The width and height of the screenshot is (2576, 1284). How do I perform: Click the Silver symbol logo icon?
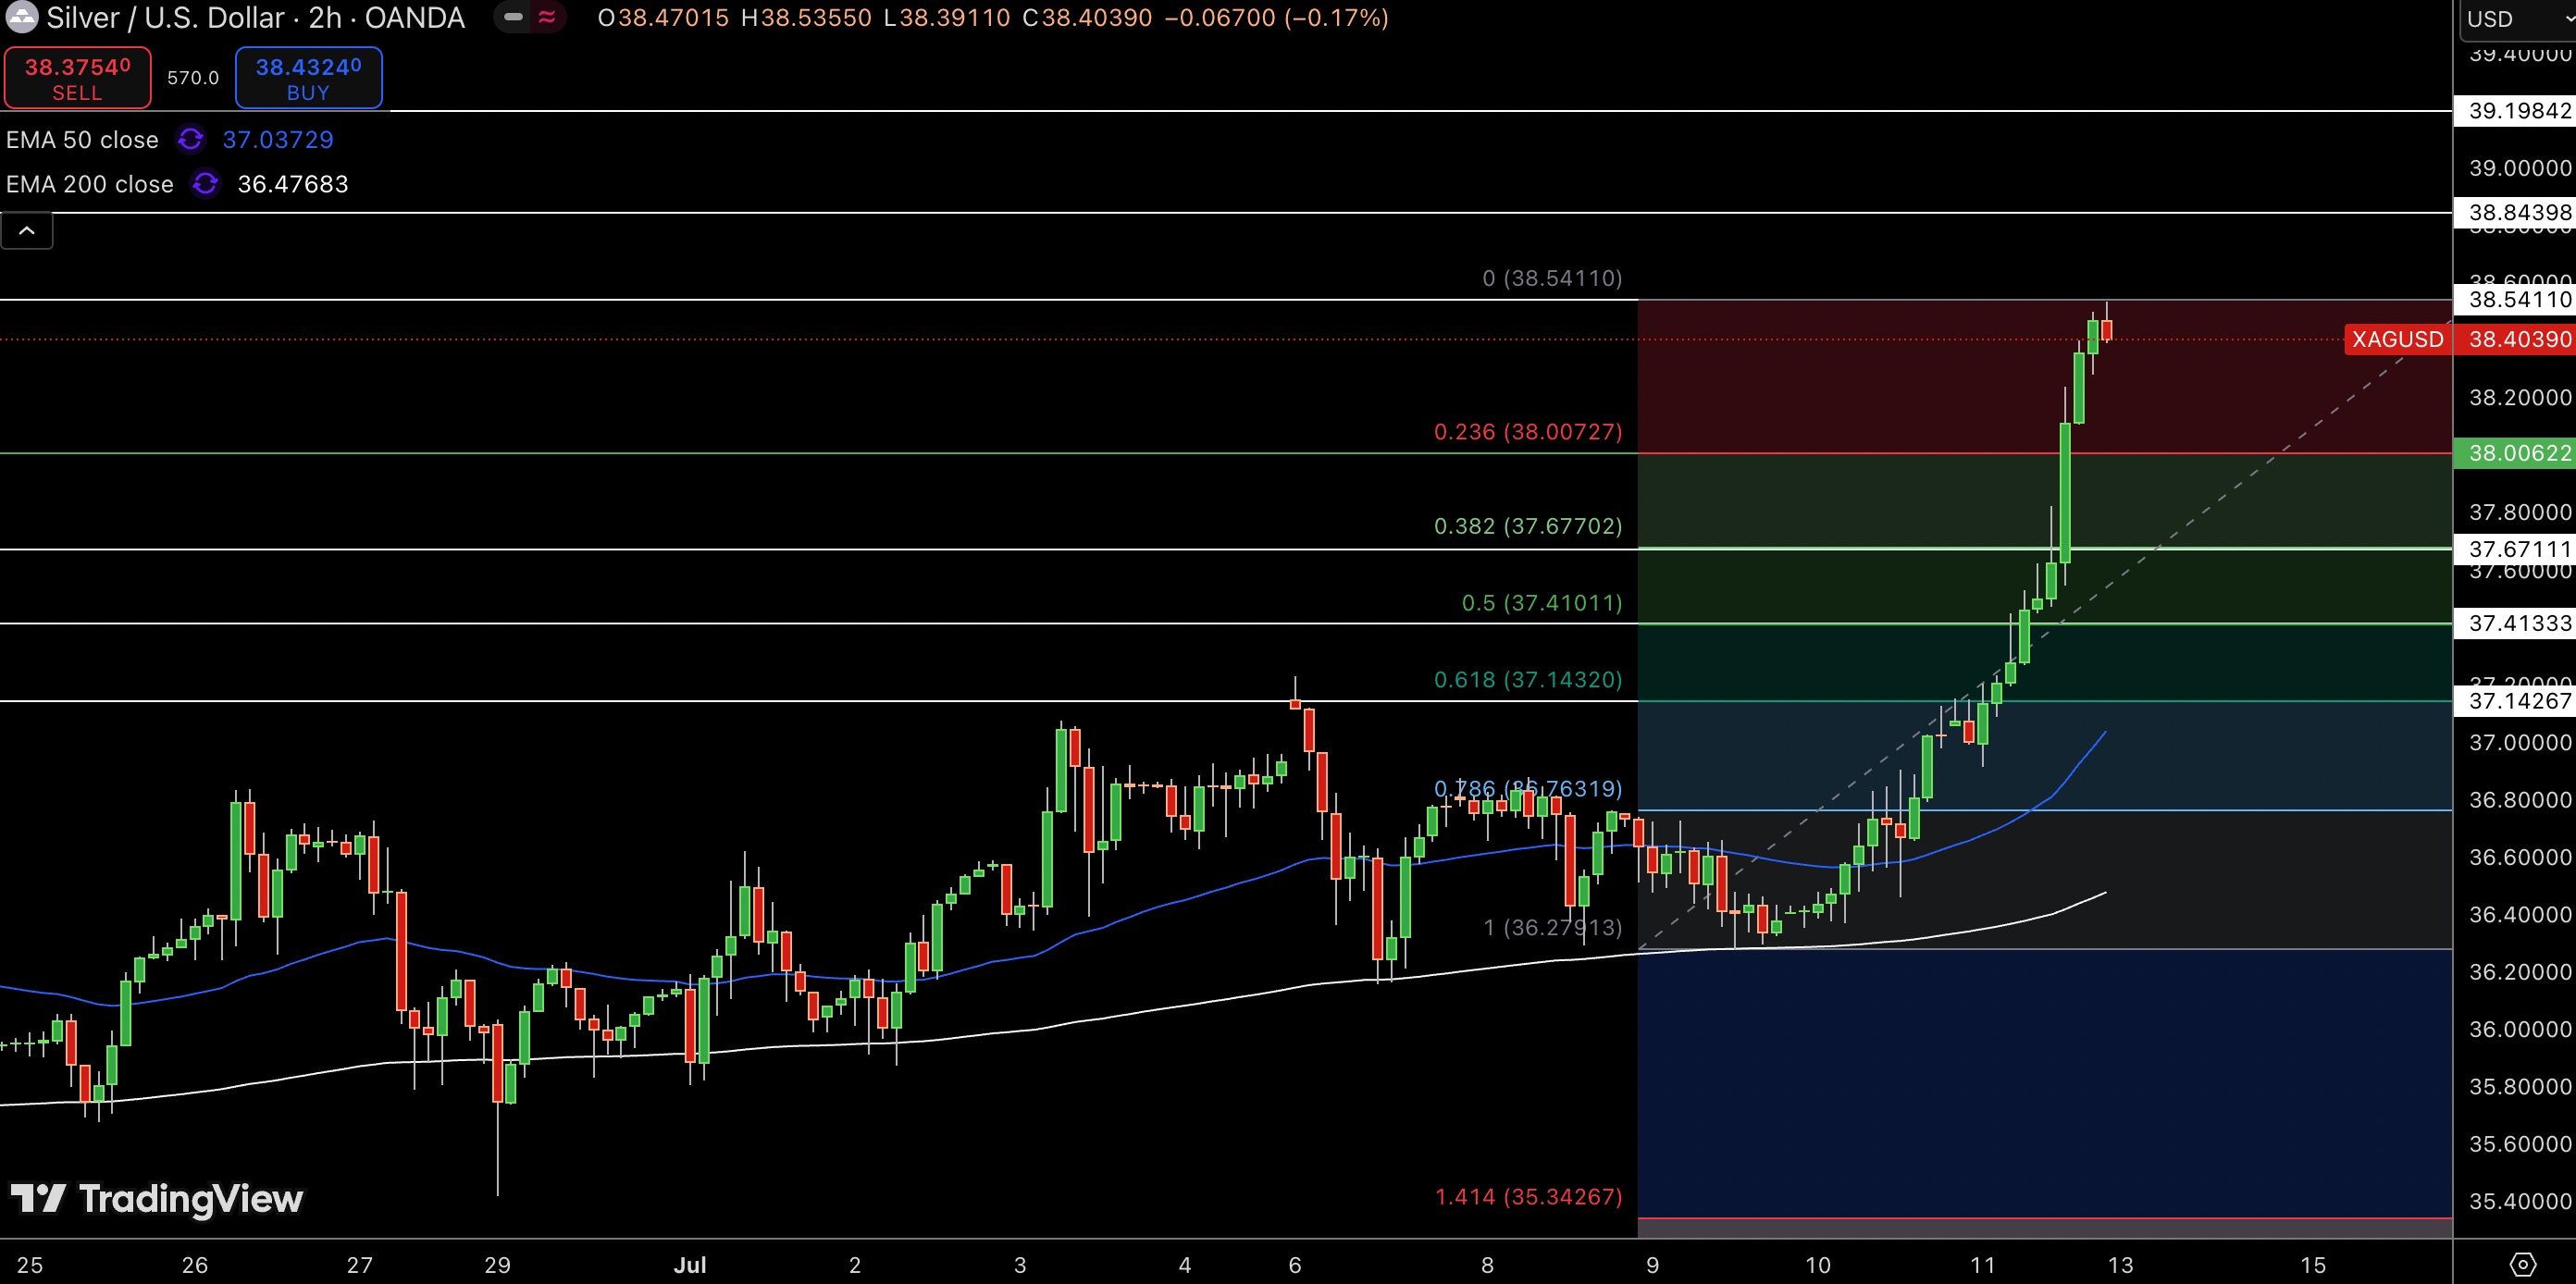click(x=22, y=17)
